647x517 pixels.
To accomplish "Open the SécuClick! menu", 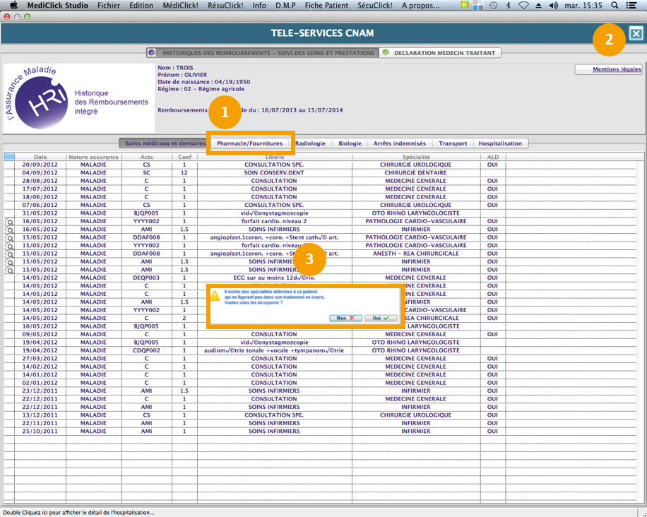I will point(374,6).
